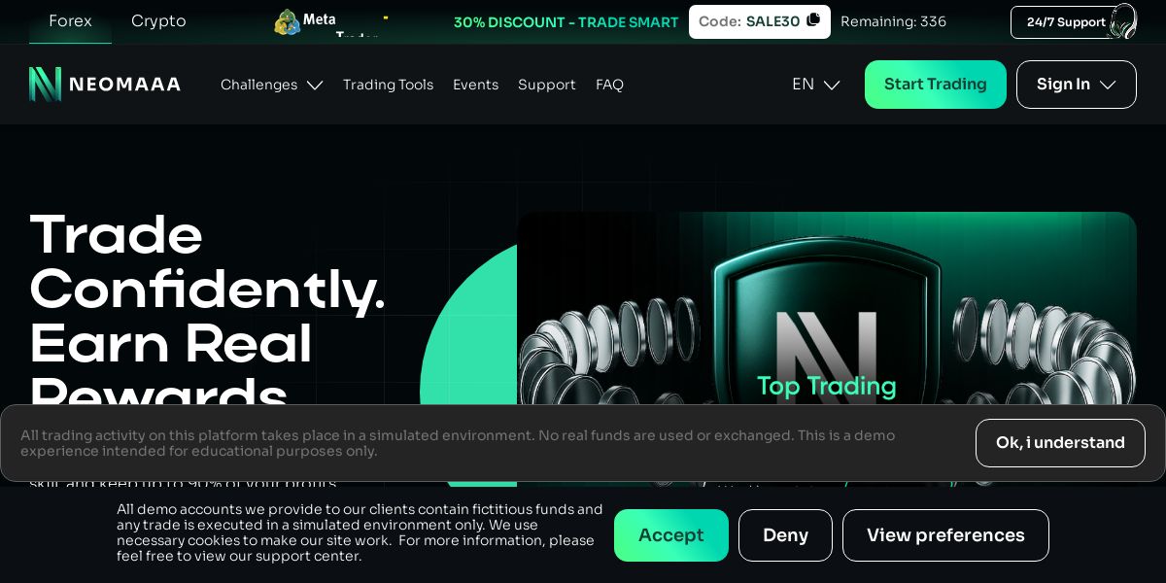
Task: Go to the Events page
Action: pos(475,85)
